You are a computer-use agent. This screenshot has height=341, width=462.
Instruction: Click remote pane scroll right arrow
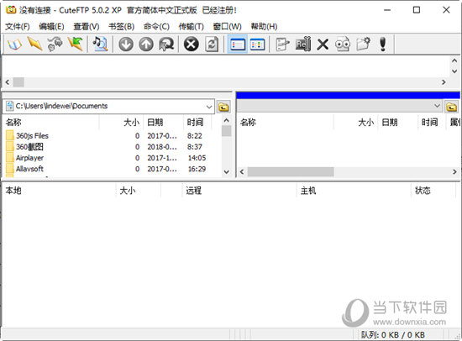tap(454, 171)
